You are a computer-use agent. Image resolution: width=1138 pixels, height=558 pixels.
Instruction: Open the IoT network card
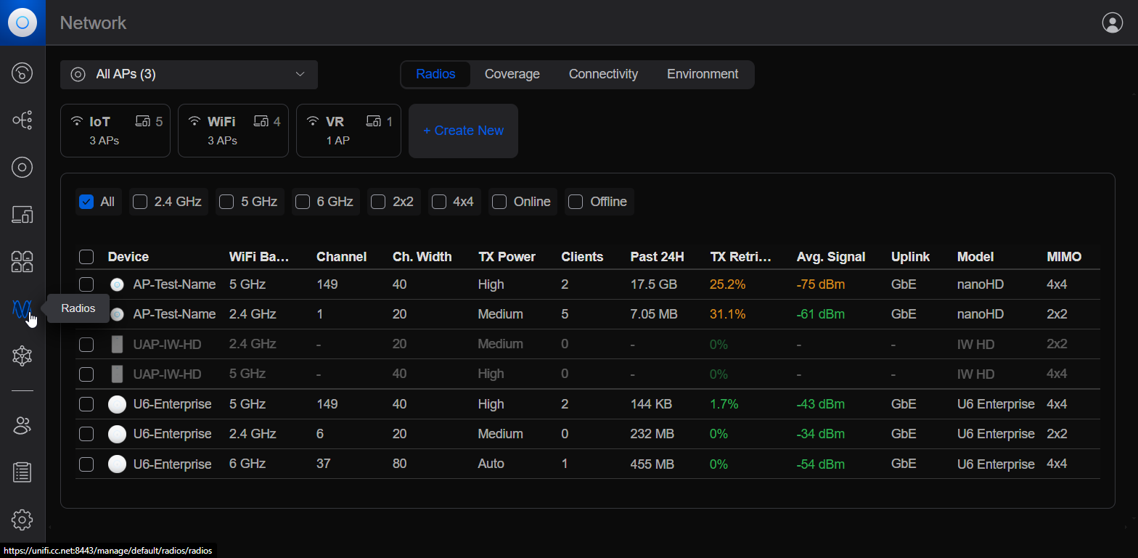(115, 131)
